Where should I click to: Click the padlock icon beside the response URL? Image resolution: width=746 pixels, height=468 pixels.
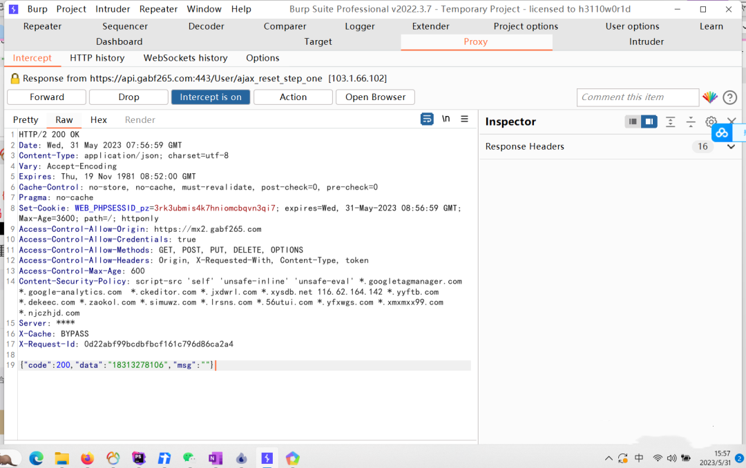point(15,79)
